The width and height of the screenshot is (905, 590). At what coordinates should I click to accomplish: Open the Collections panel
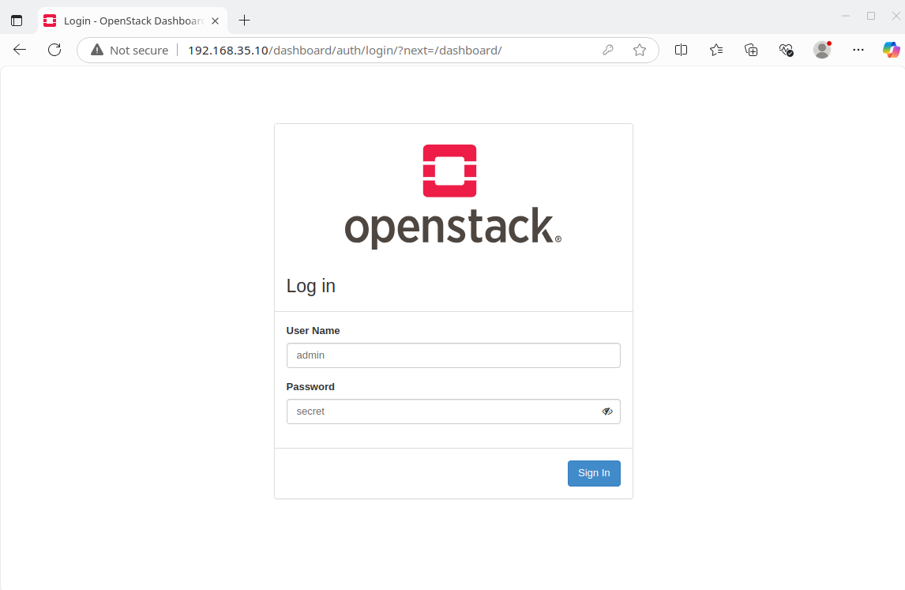pos(751,51)
